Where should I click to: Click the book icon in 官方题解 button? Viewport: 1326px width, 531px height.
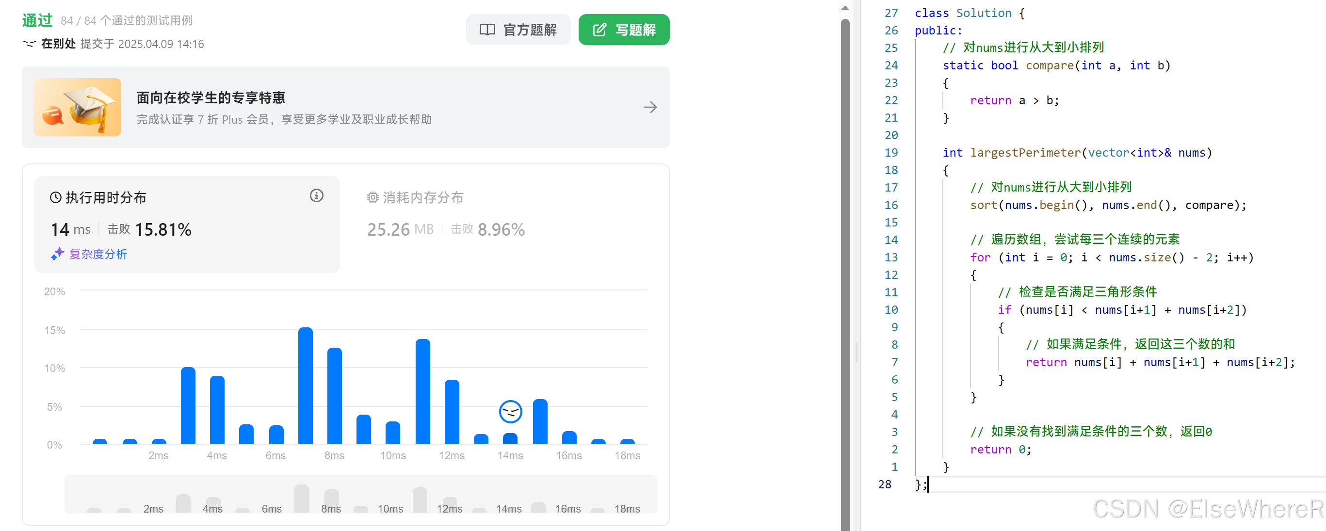(x=487, y=30)
